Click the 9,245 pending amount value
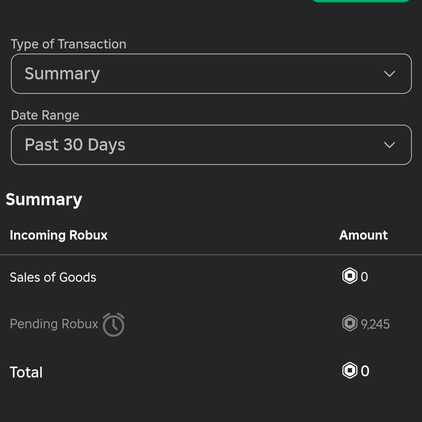This screenshot has width=422, height=422. [x=374, y=324]
